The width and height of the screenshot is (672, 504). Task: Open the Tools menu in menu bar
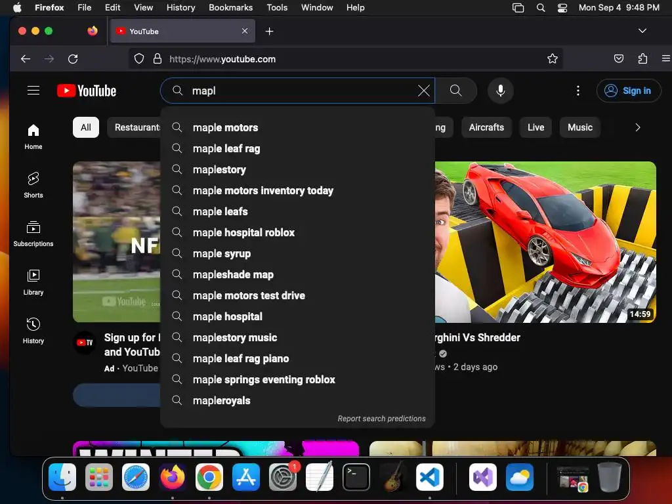277,7
